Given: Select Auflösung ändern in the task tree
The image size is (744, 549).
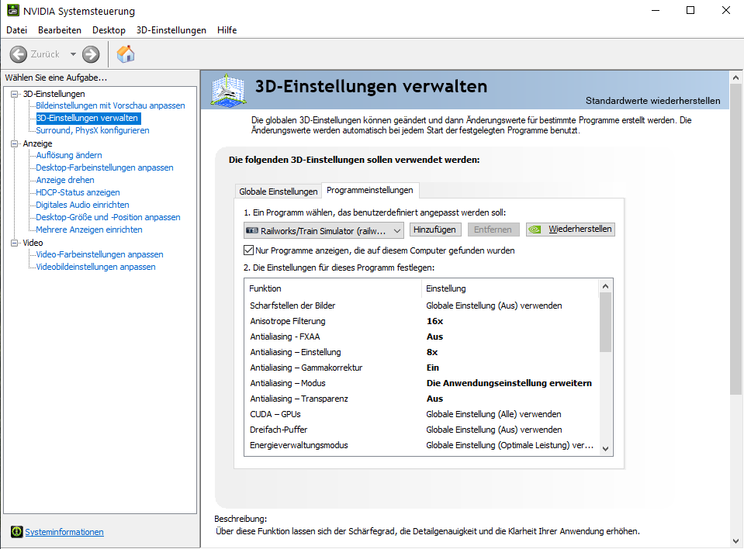Looking at the screenshot, I should pos(69,155).
